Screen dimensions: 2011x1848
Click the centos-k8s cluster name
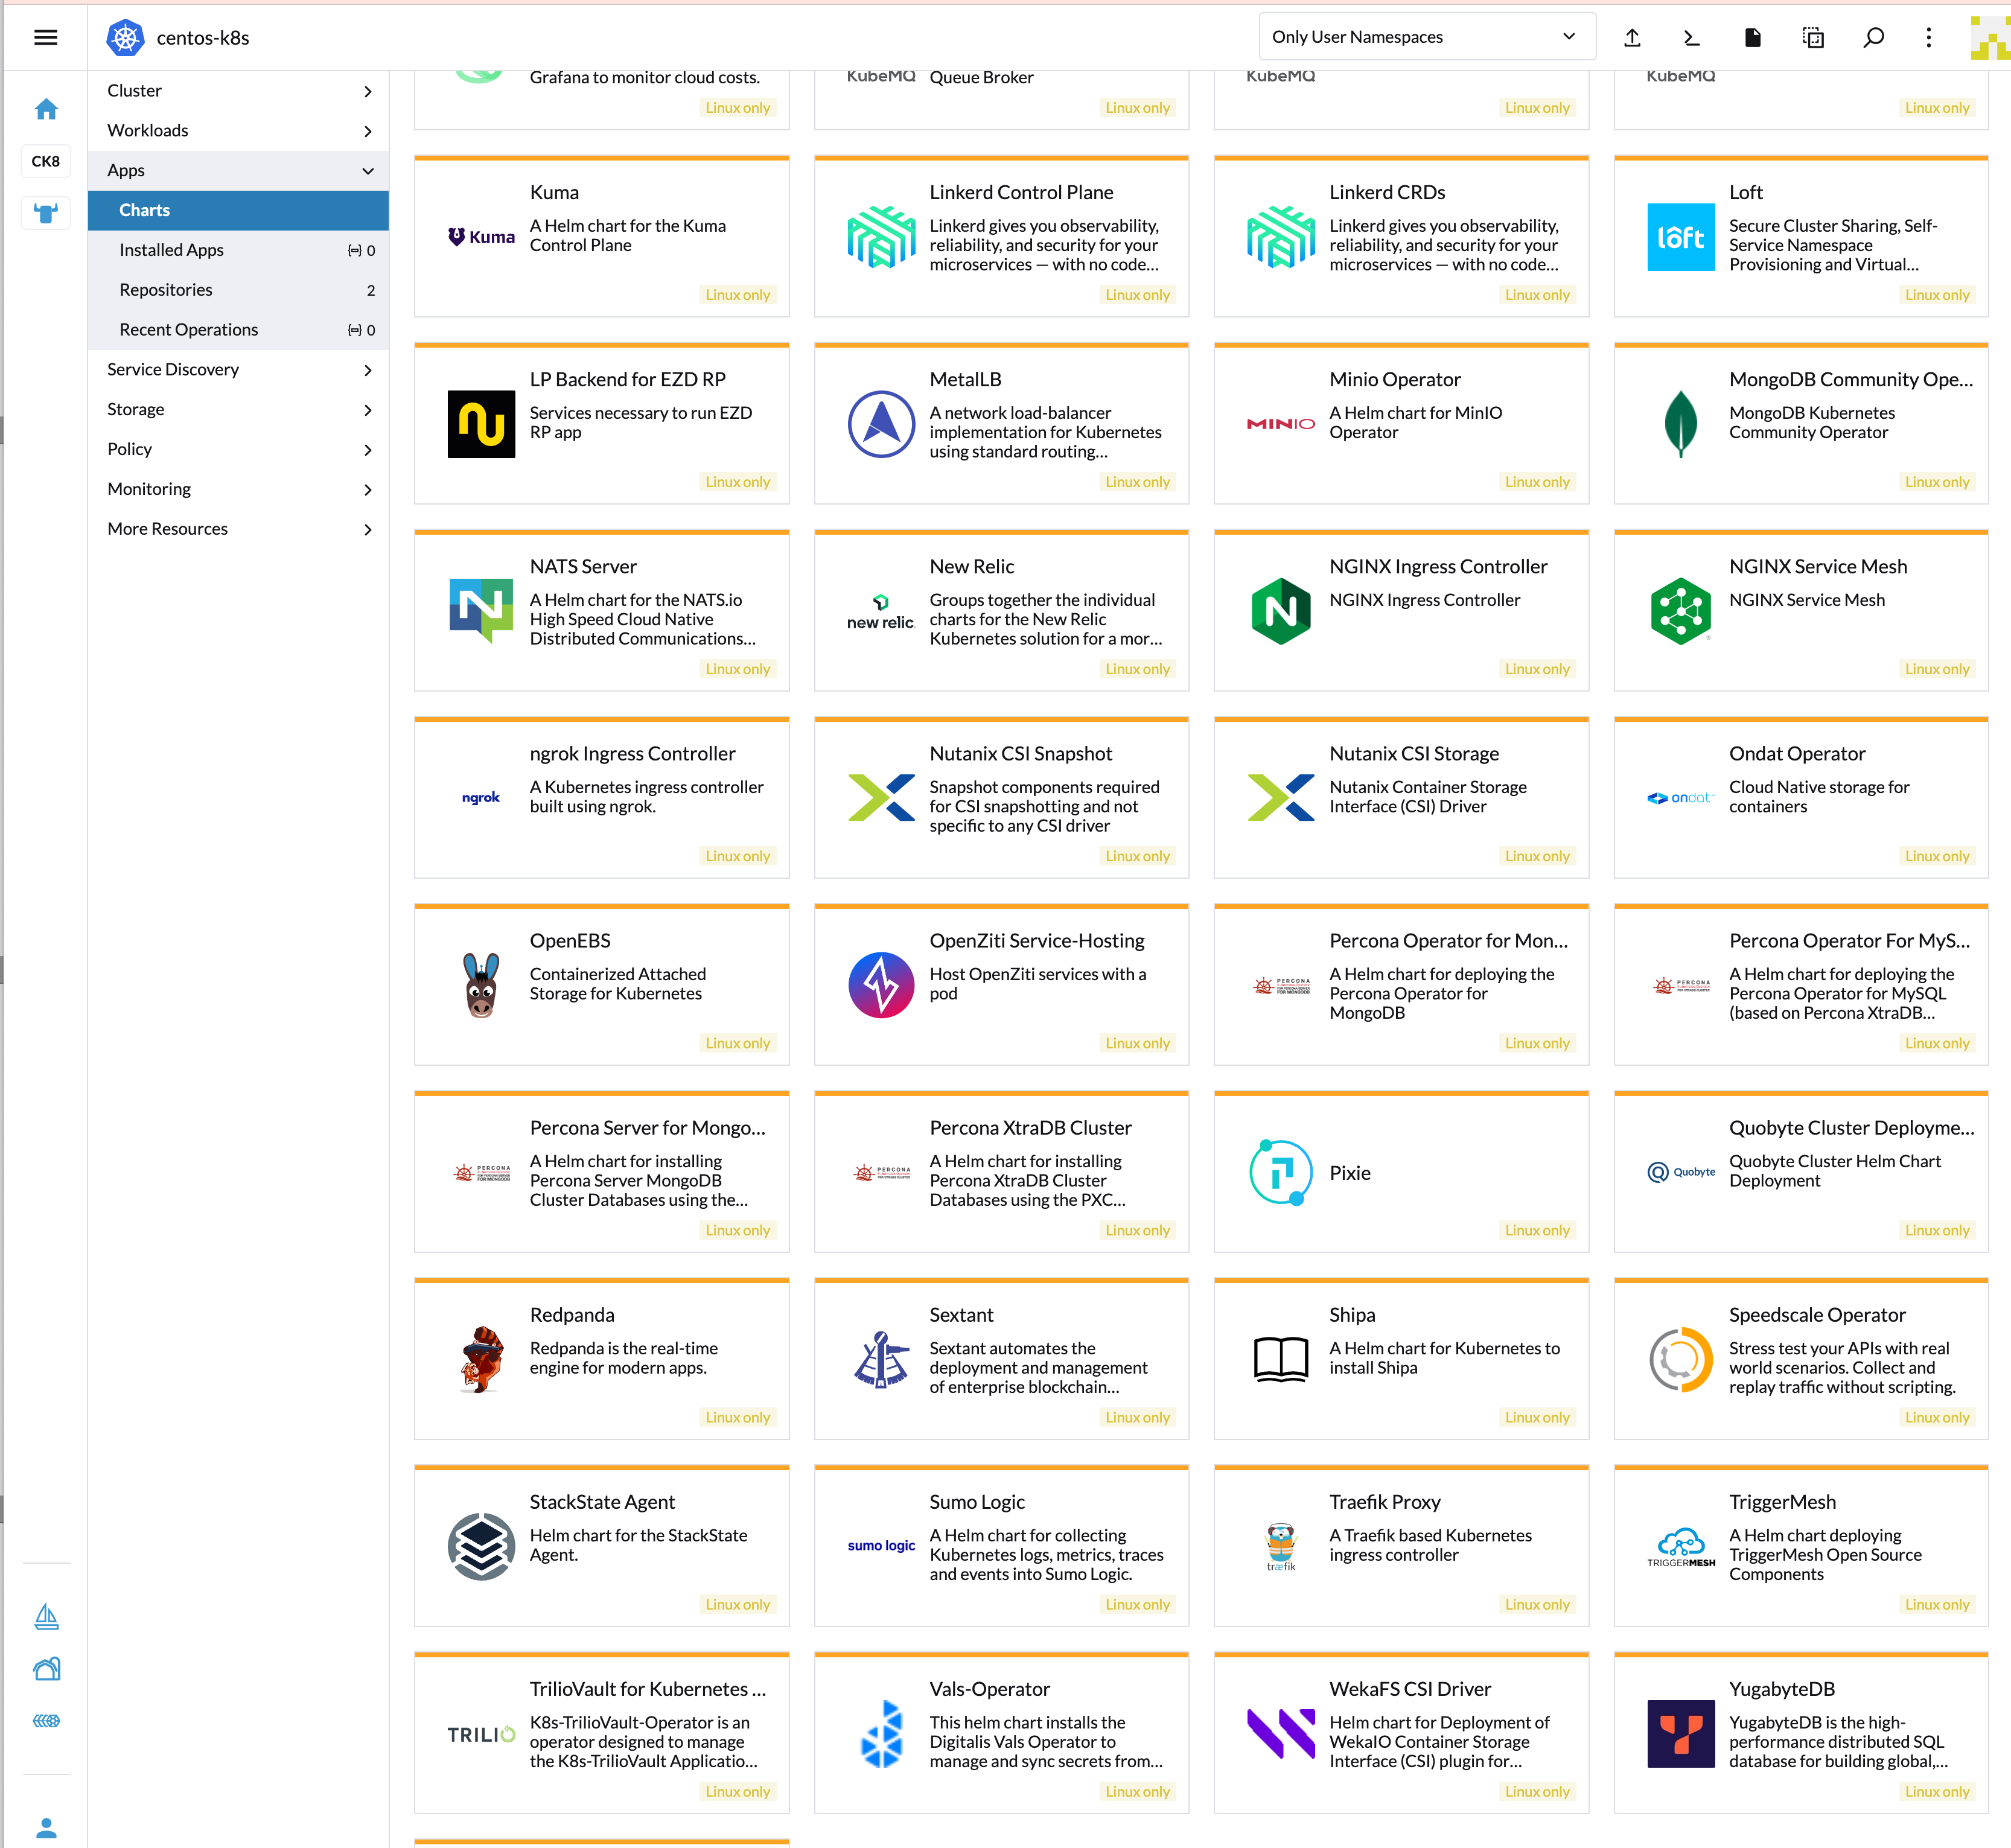coord(203,38)
